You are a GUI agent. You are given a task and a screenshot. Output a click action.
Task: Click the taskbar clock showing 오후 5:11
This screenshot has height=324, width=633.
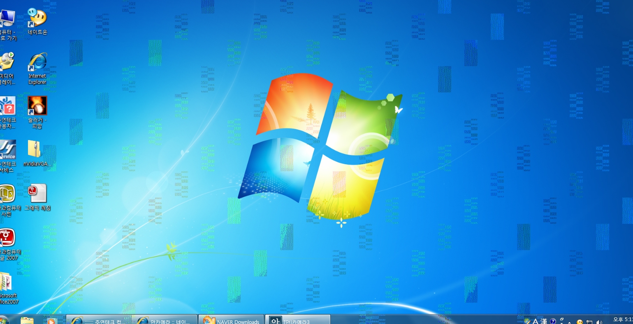[623, 319]
